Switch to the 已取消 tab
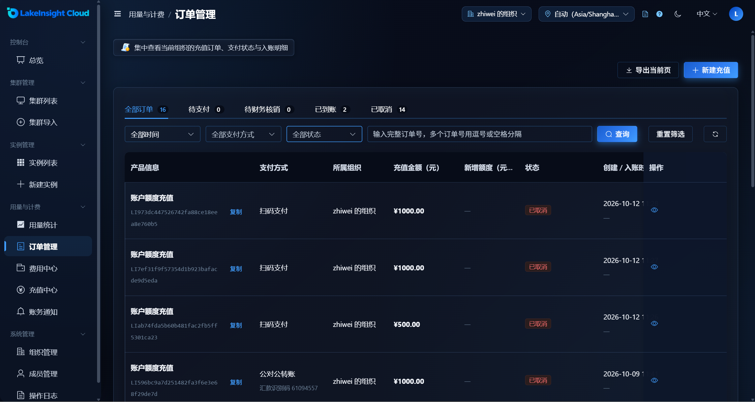Viewport: 755px width, 402px height. pyautogui.click(x=389, y=109)
